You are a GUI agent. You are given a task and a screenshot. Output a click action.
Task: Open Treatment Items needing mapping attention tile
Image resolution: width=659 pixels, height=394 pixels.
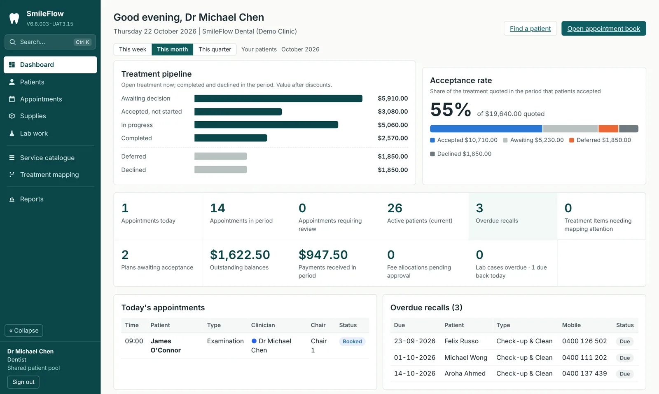point(601,216)
